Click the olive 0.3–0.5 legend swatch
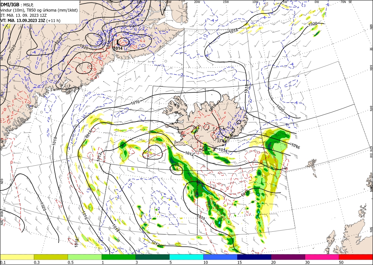This screenshot has width=373, height=265. 51,257
